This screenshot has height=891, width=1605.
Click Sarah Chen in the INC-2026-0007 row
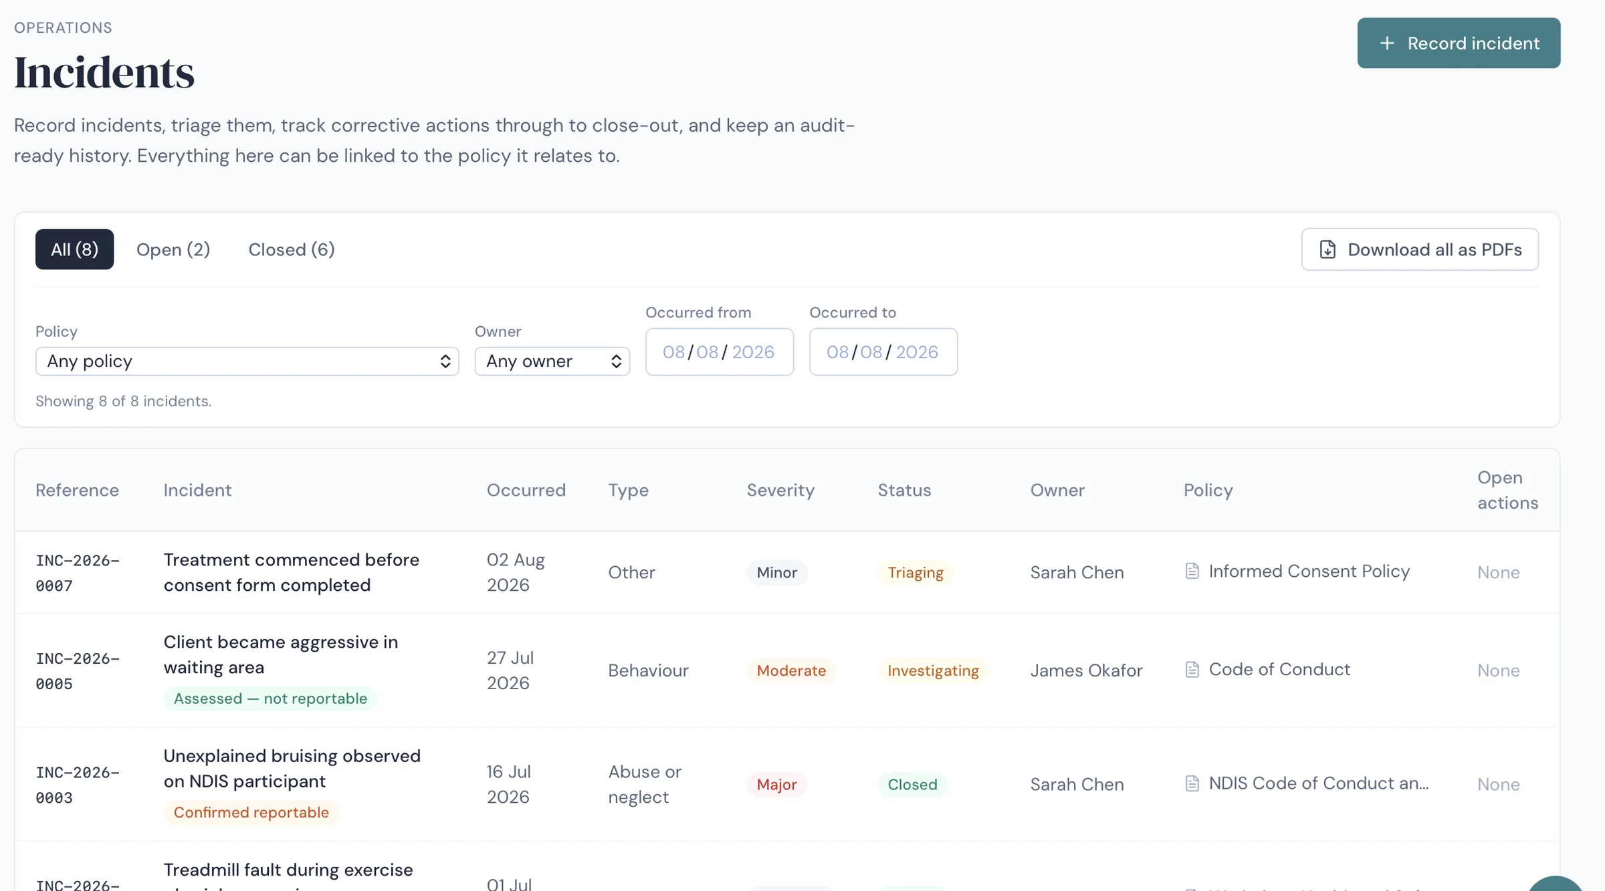pos(1077,572)
